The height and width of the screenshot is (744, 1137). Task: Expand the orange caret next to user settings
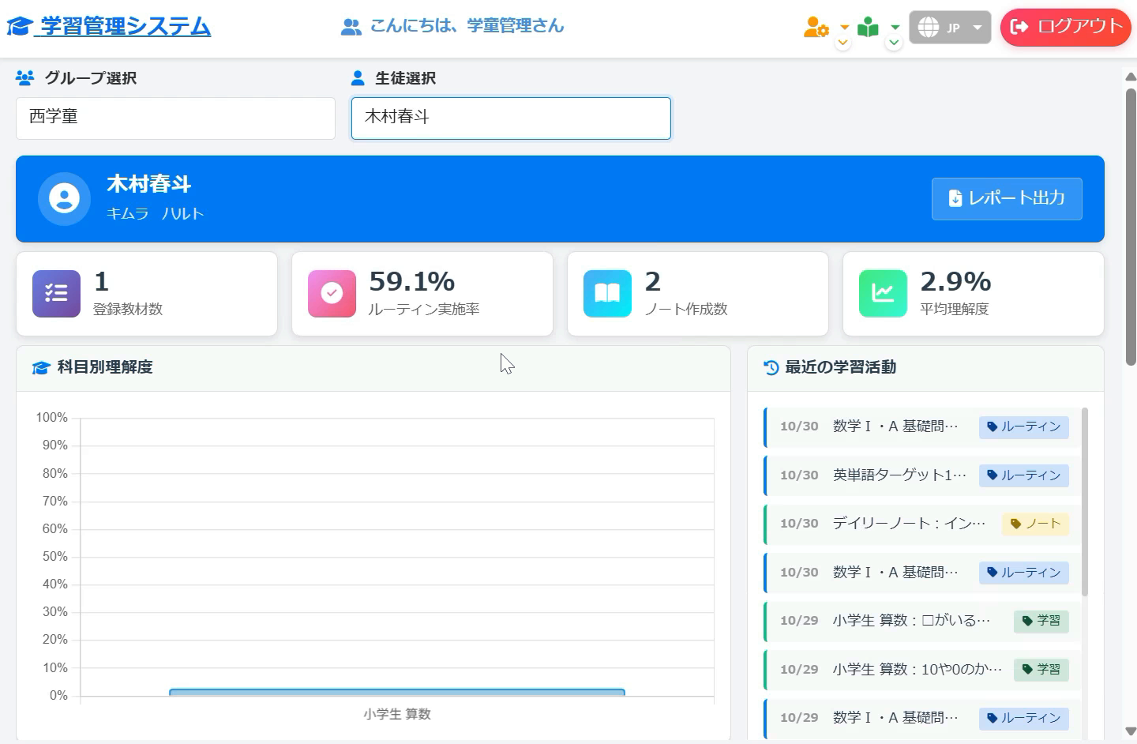pyautogui.click(x=843, y=28)
